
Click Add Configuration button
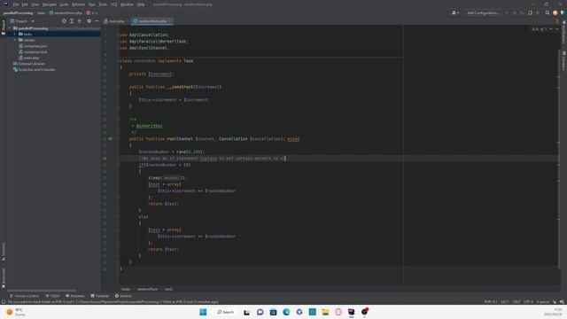[x=483, y=12]
